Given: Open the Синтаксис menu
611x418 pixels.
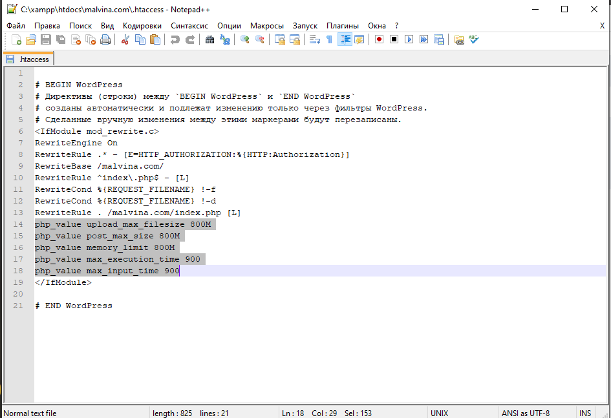Looking at the screenshot, I should 189,26.
